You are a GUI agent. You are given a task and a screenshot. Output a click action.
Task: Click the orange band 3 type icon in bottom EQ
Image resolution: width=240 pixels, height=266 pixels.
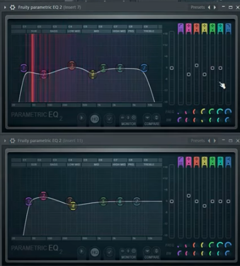pos(197,162)
